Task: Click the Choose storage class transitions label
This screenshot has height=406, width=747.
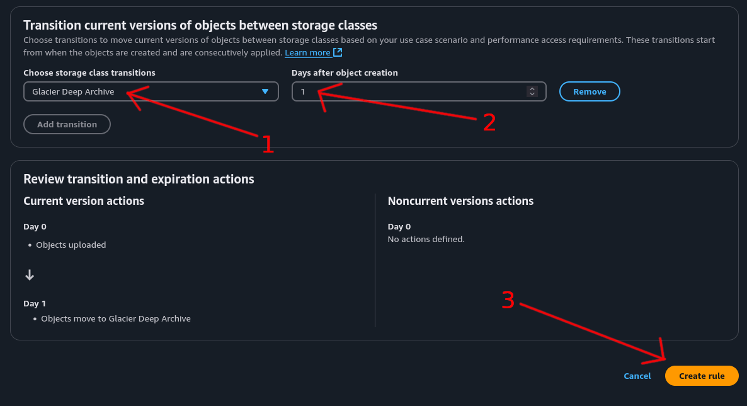Action: [x=89, y=72]
